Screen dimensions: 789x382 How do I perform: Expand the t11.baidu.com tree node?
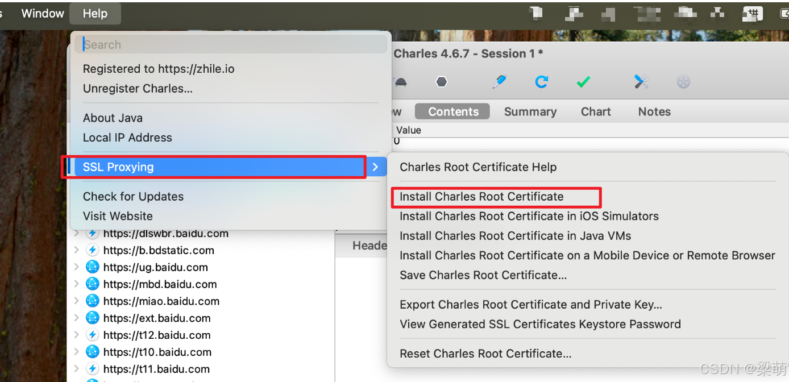(x=77, y=369)
